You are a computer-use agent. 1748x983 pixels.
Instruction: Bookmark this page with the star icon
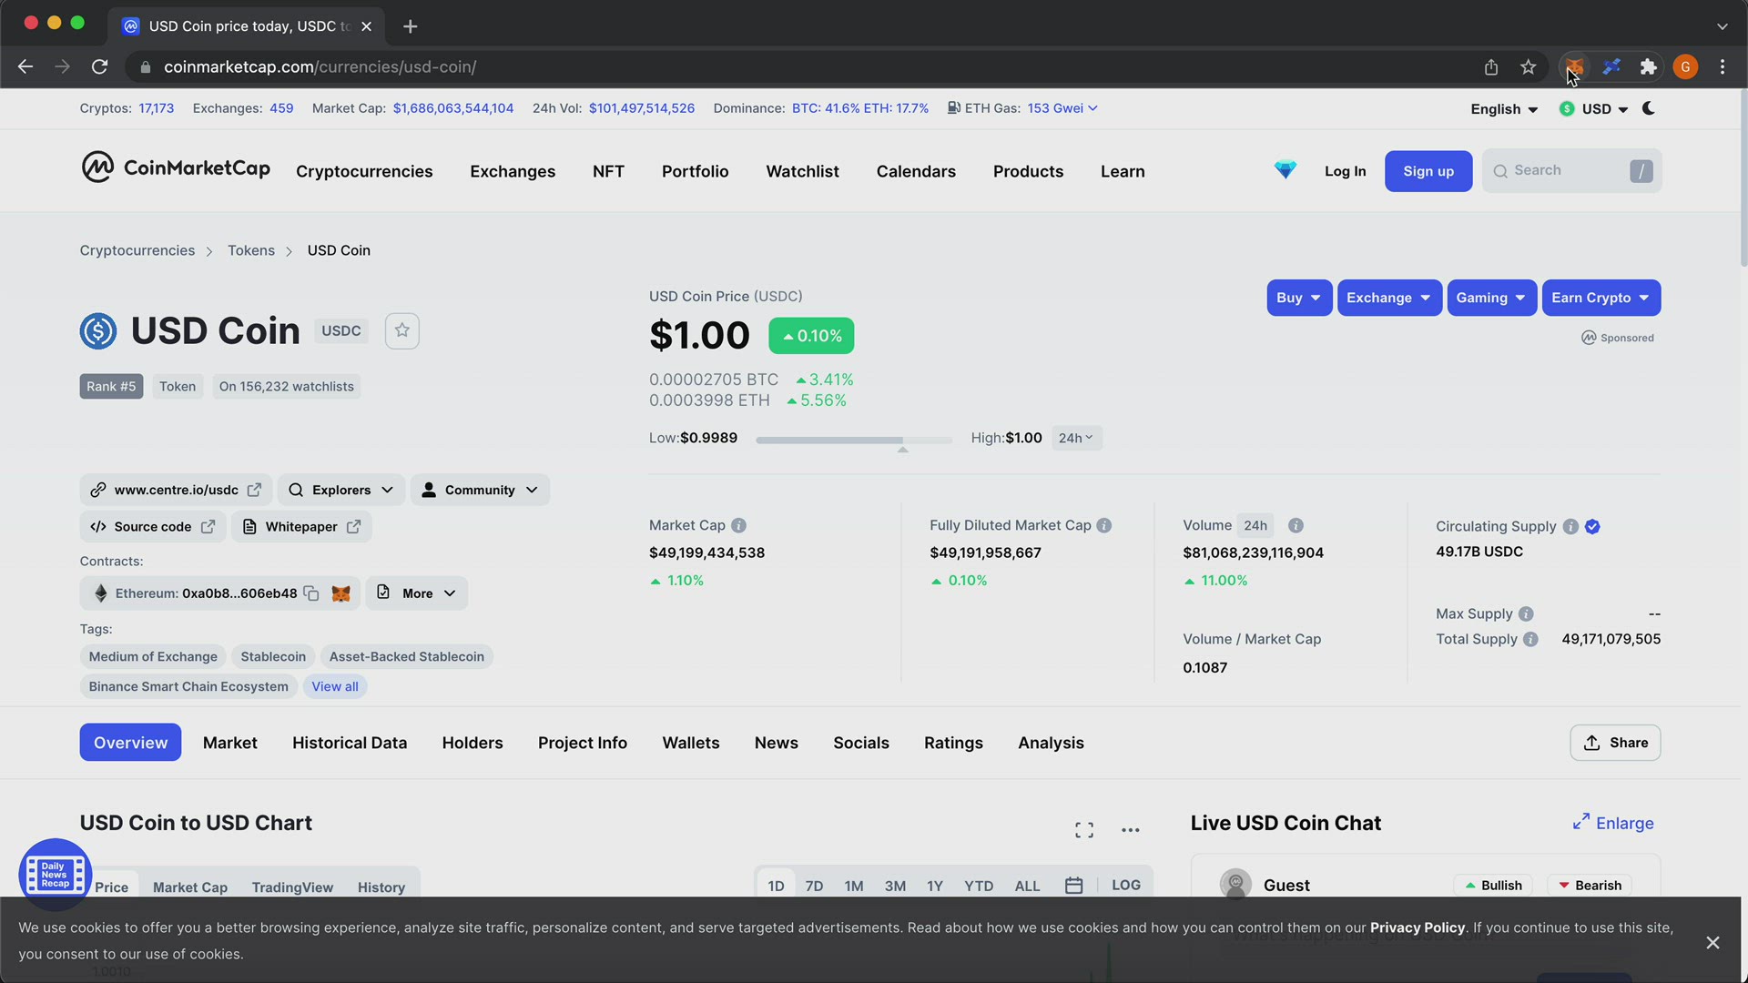(x=1529, y=66)
